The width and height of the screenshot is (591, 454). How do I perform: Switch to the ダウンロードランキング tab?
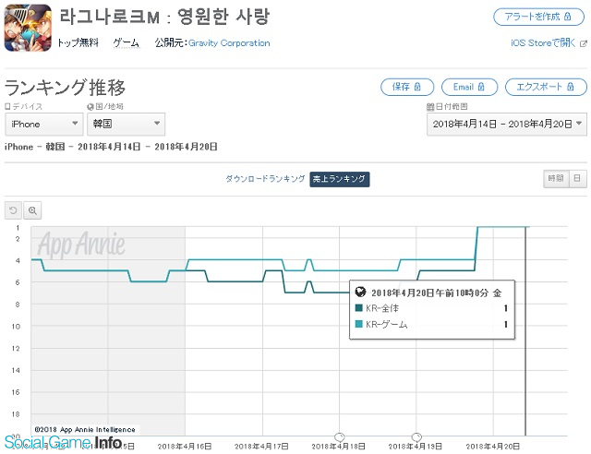coord(265,179)
